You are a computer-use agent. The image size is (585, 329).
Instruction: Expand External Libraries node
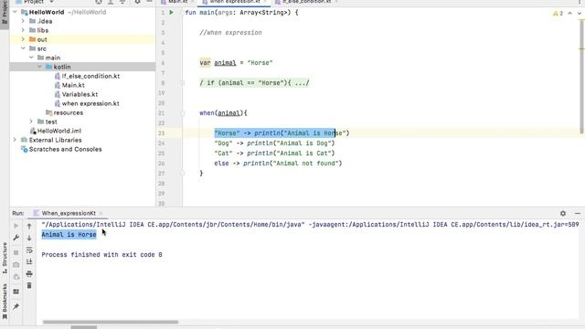click(15, 140)
